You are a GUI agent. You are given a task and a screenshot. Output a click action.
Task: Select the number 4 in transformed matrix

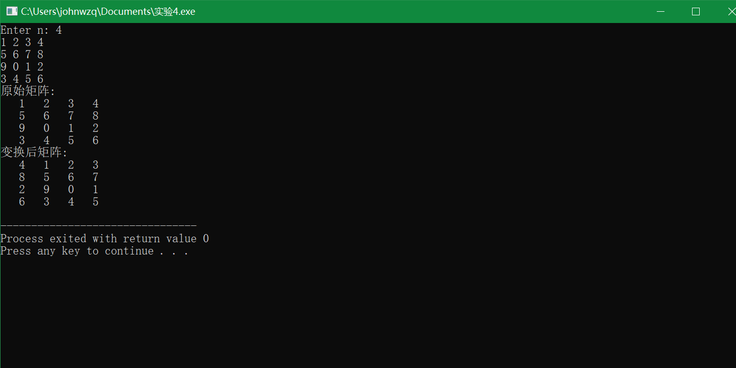[x=21, y=165]
